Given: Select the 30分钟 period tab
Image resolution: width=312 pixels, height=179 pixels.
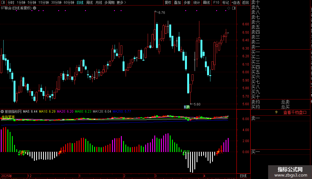Looking at the screenshot, I should point(56,2).
